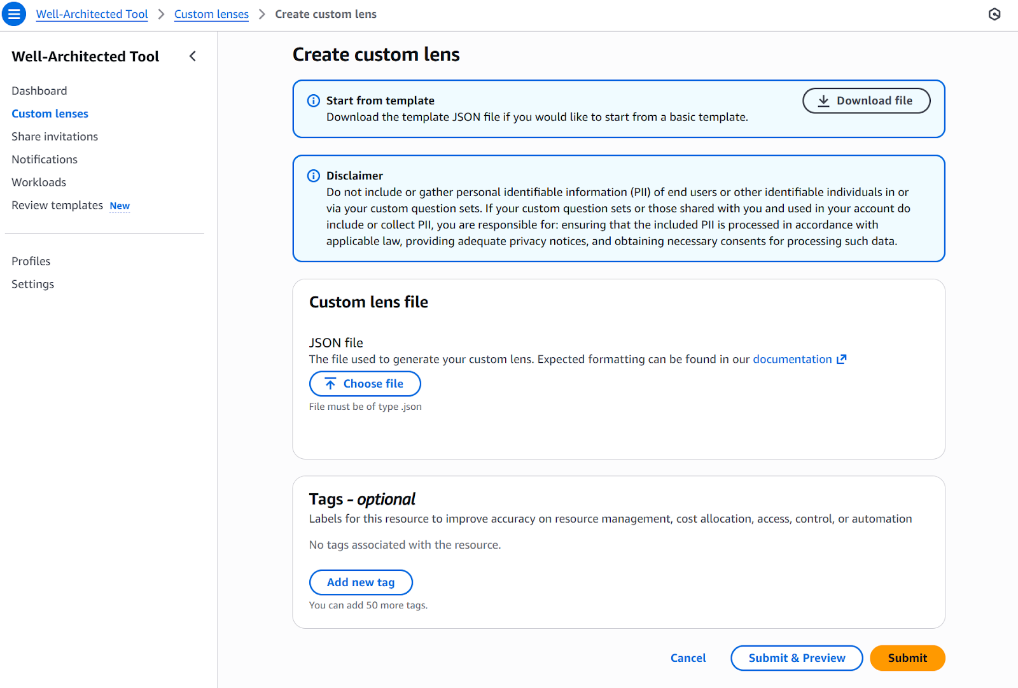Click the Start from template info icon

[x=314, y=101]
